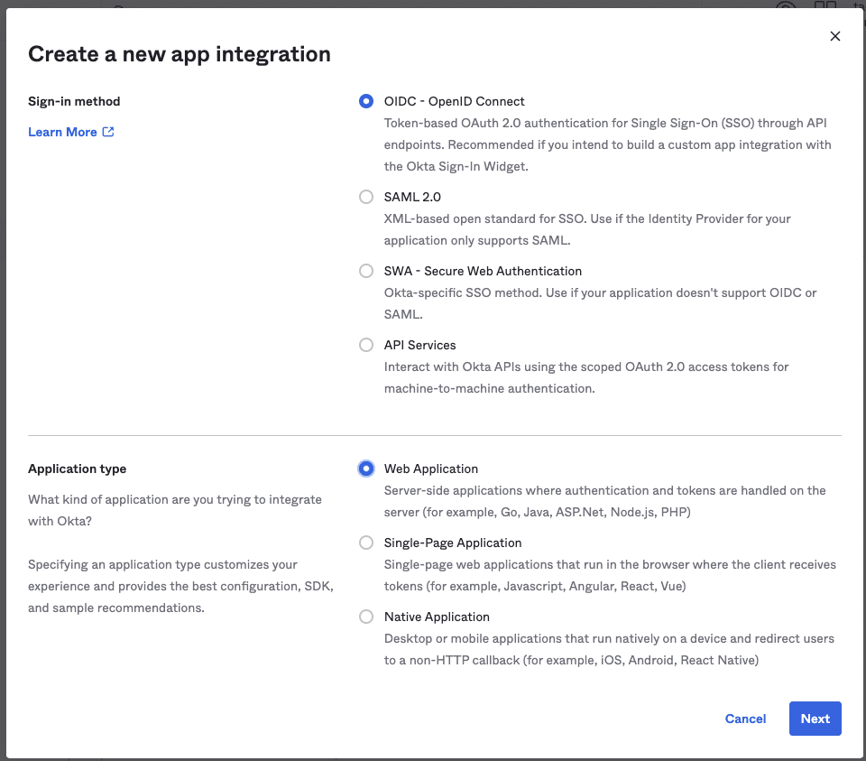
Task: Click the 'Web Application' label text
Action: point(431,469)
